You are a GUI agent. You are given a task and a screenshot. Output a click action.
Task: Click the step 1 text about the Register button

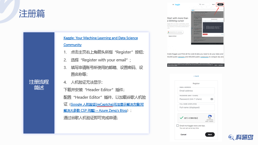click(x=107, y=52)
